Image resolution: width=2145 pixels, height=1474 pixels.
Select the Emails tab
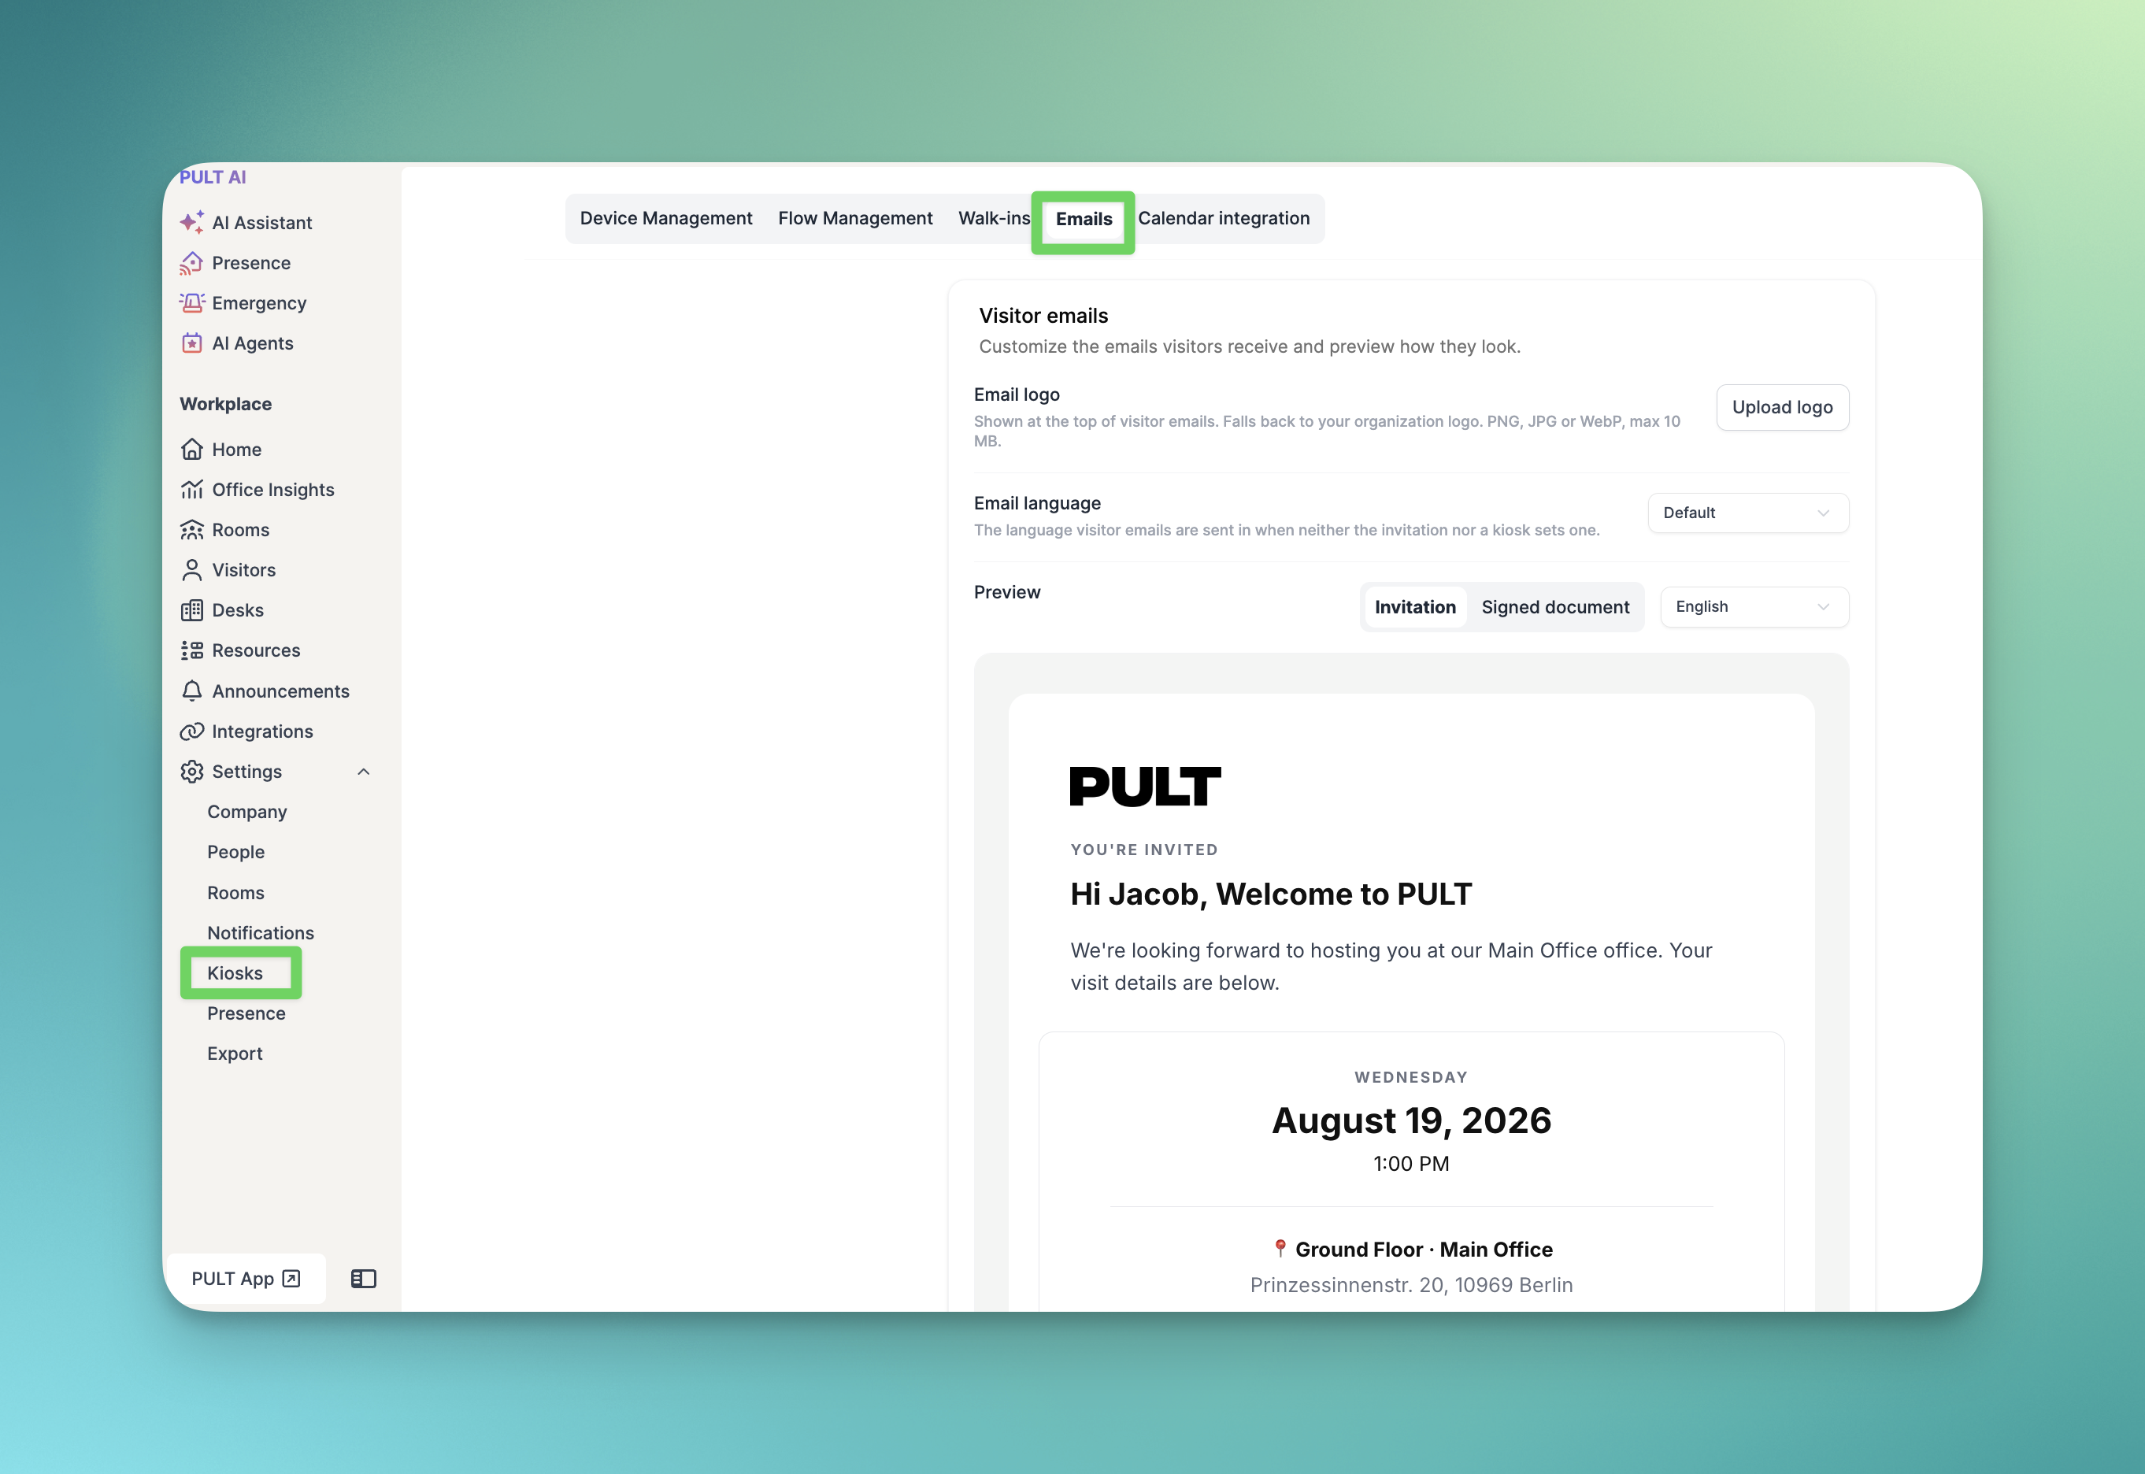[x=1084, y=219]
